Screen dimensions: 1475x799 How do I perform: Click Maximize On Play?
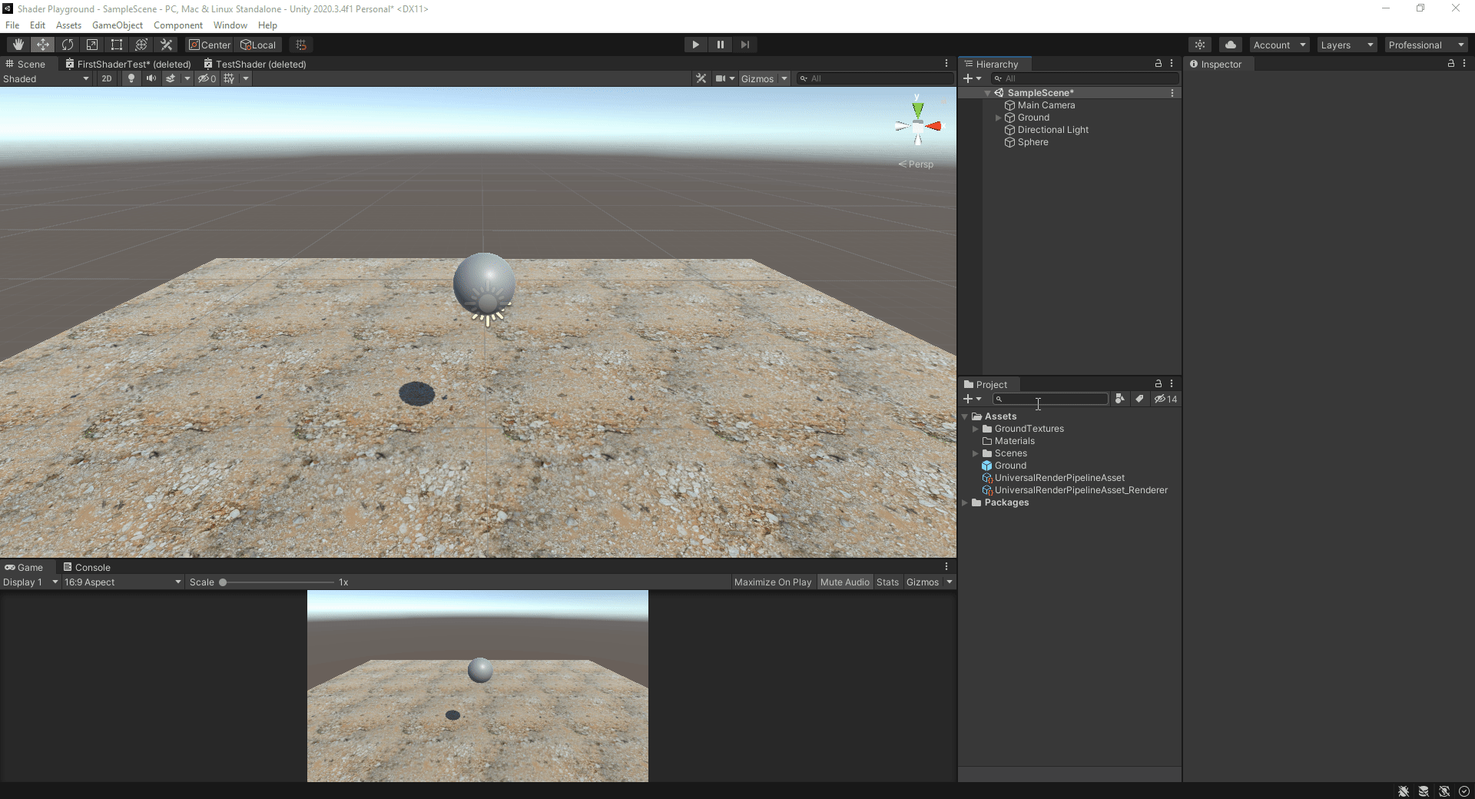coord(773,582)
